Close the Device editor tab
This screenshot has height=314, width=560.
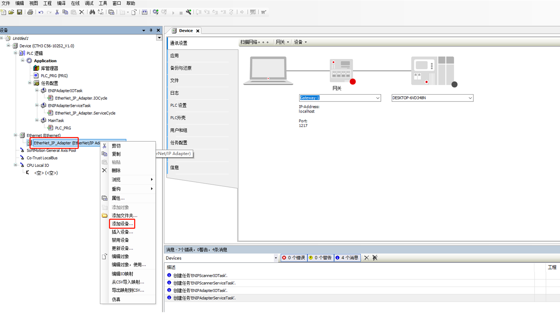coord(198,31)
